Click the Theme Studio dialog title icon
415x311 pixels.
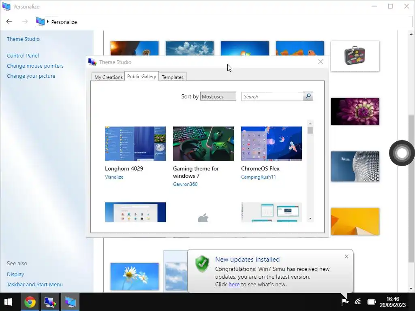(92, 62)
